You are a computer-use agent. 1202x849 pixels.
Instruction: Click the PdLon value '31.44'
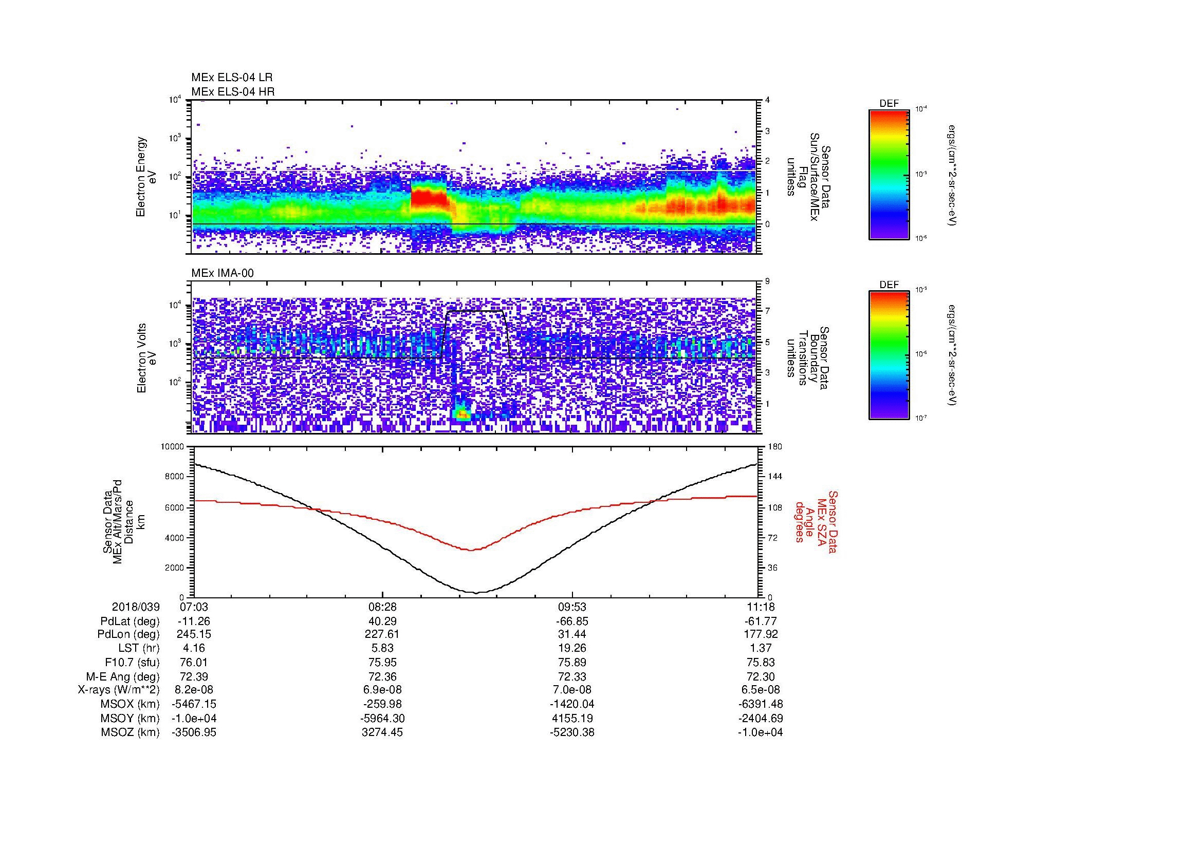tap(572, 634)
